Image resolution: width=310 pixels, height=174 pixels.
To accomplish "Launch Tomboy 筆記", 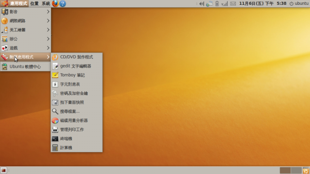I will tap(77, 75).
